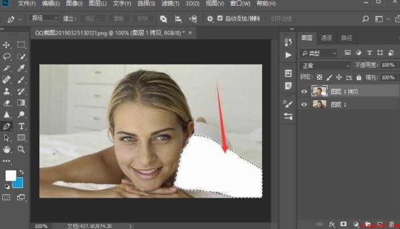
Task: Toggle visibility of 图层 1 layer
Action: [x=304, y=104]
